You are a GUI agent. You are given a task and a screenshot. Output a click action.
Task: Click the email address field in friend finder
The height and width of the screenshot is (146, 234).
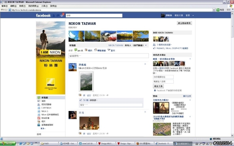(163, 77)
